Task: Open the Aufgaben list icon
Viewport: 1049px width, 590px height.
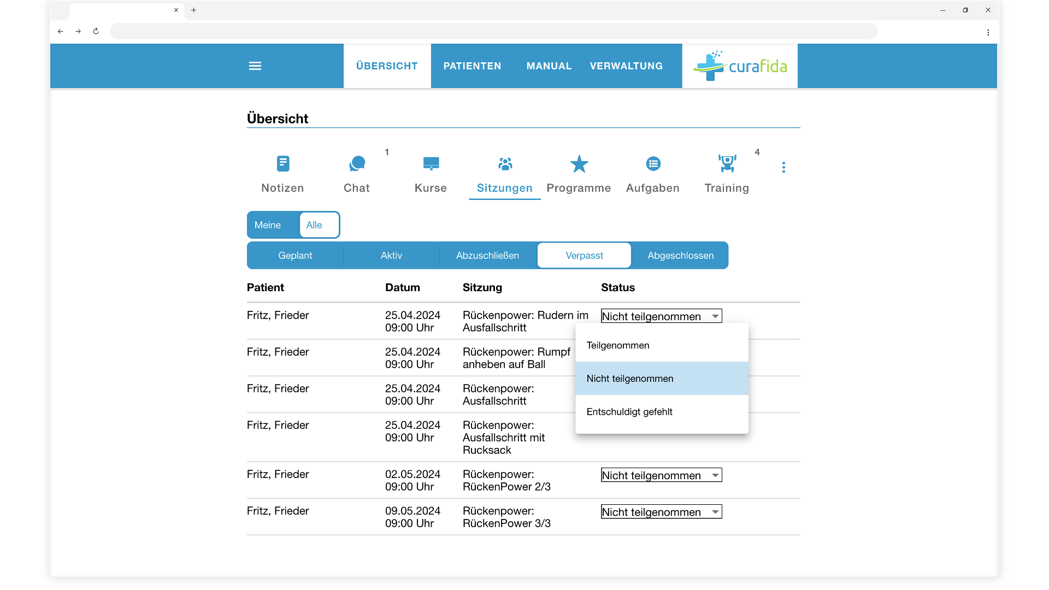Action: tap(653, 163)
